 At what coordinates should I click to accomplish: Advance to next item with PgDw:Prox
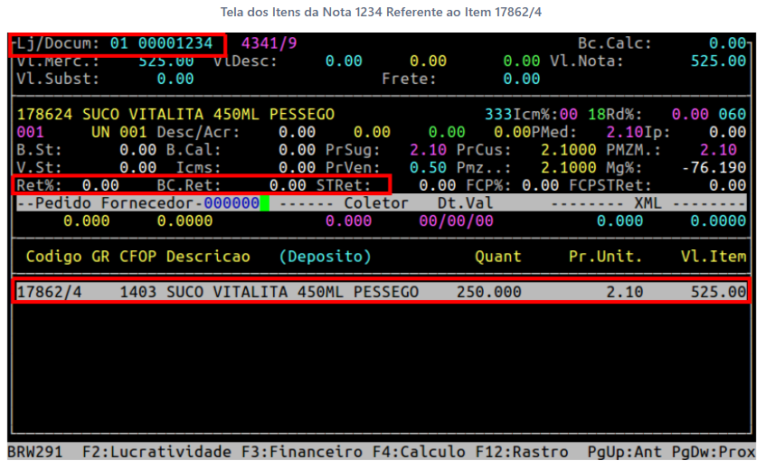click(713, 452)
